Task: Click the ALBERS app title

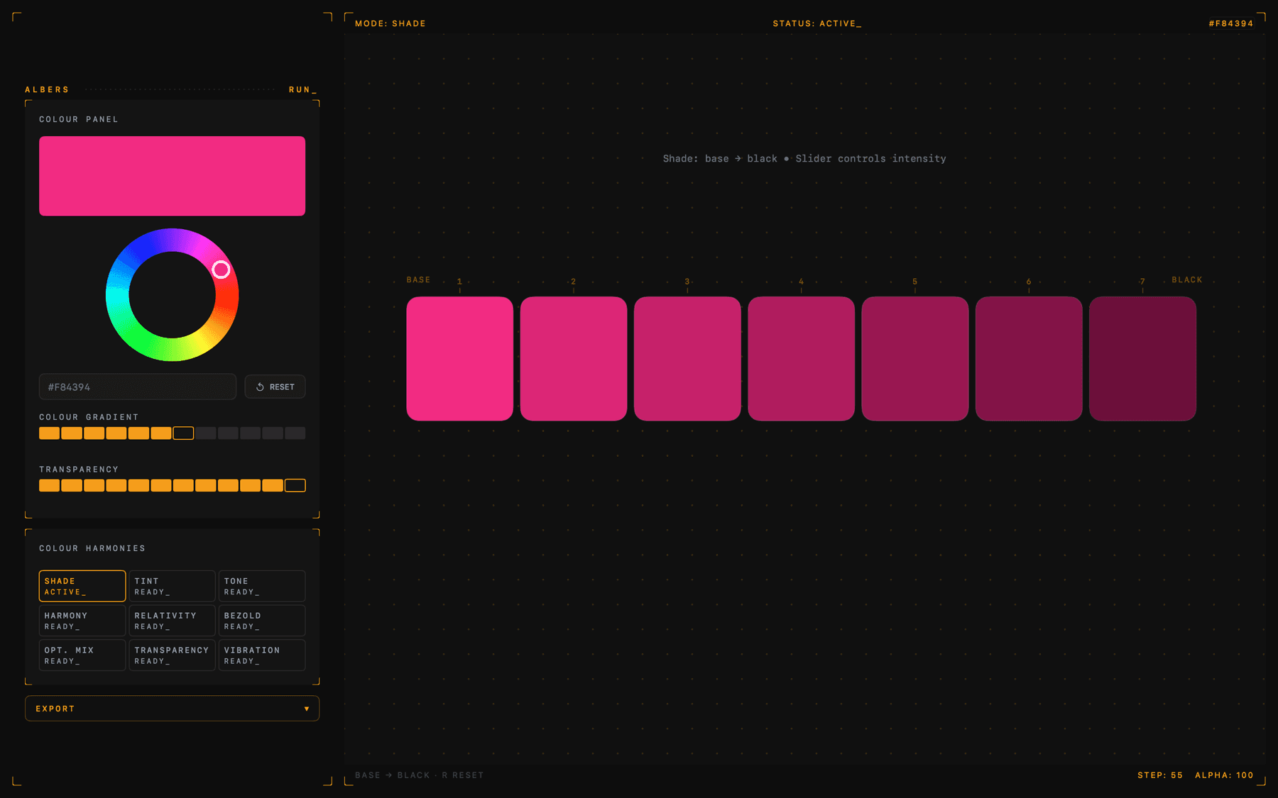Action: [47, 89]
